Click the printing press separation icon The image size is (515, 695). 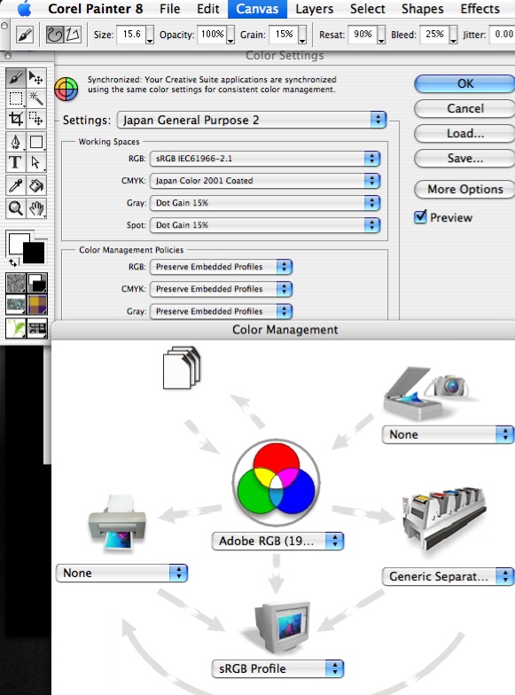click(445, 519)
